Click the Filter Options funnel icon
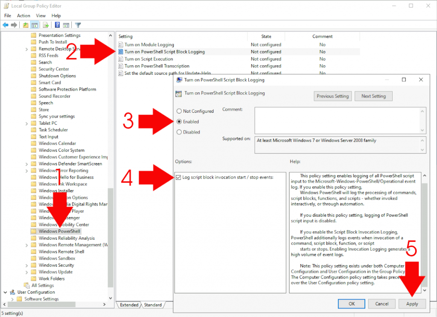This screenshot has width=437, height=317. 78,24
